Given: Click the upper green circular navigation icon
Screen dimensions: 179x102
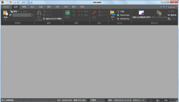Looking at the screenshot, I should pyautogui.click(x=74, y=11).
